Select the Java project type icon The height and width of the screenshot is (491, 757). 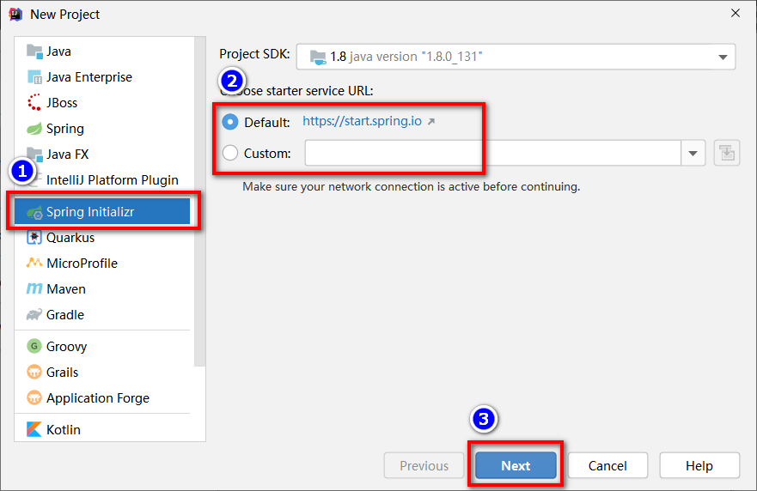point(34,52)
